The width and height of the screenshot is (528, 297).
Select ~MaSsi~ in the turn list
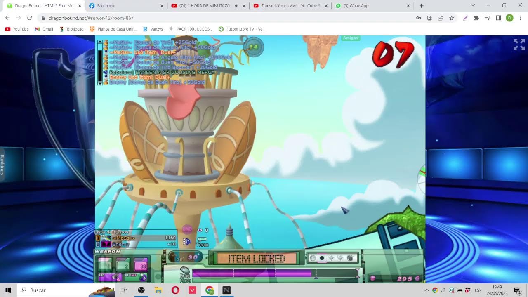(136, 238)
